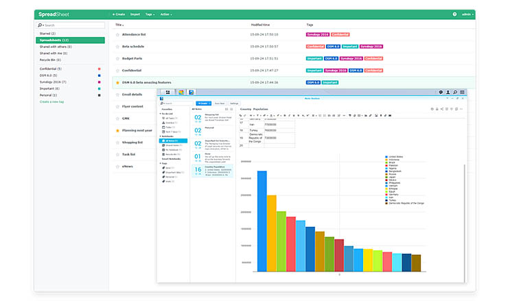
Task: Click the DSM taskbar search icon
Action: pyautogui.click(x=455, y=92)
